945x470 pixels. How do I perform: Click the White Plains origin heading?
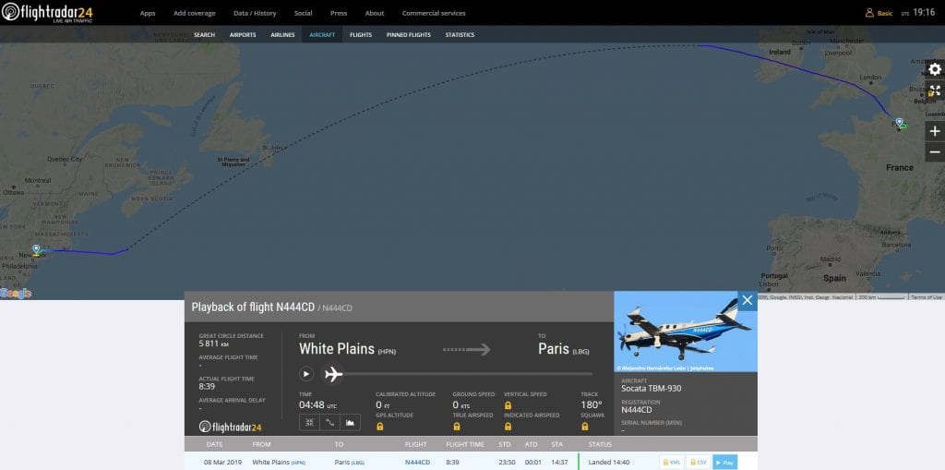[347, 349]
